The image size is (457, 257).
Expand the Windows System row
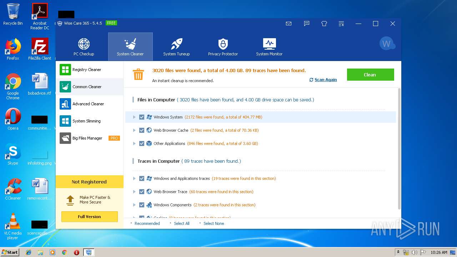134,117
